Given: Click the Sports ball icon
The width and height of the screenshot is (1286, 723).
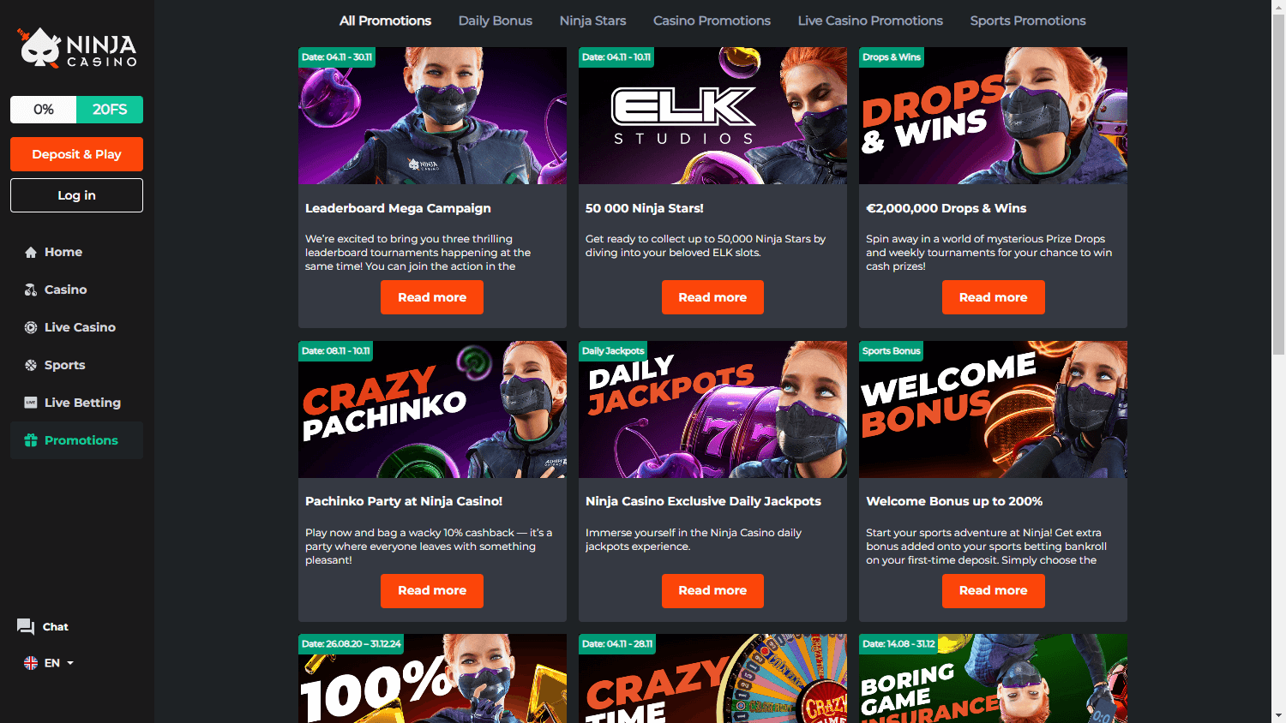Looking at the screenshot, I should click(x=31, y=365).
